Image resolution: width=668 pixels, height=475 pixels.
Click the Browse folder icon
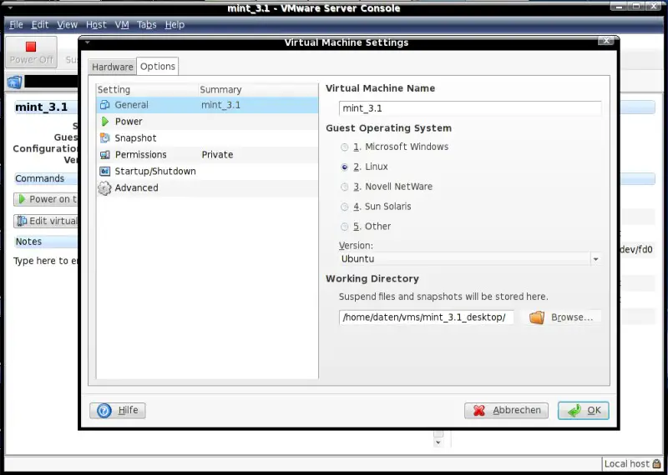pyautogui.click(x=537, y=317)
